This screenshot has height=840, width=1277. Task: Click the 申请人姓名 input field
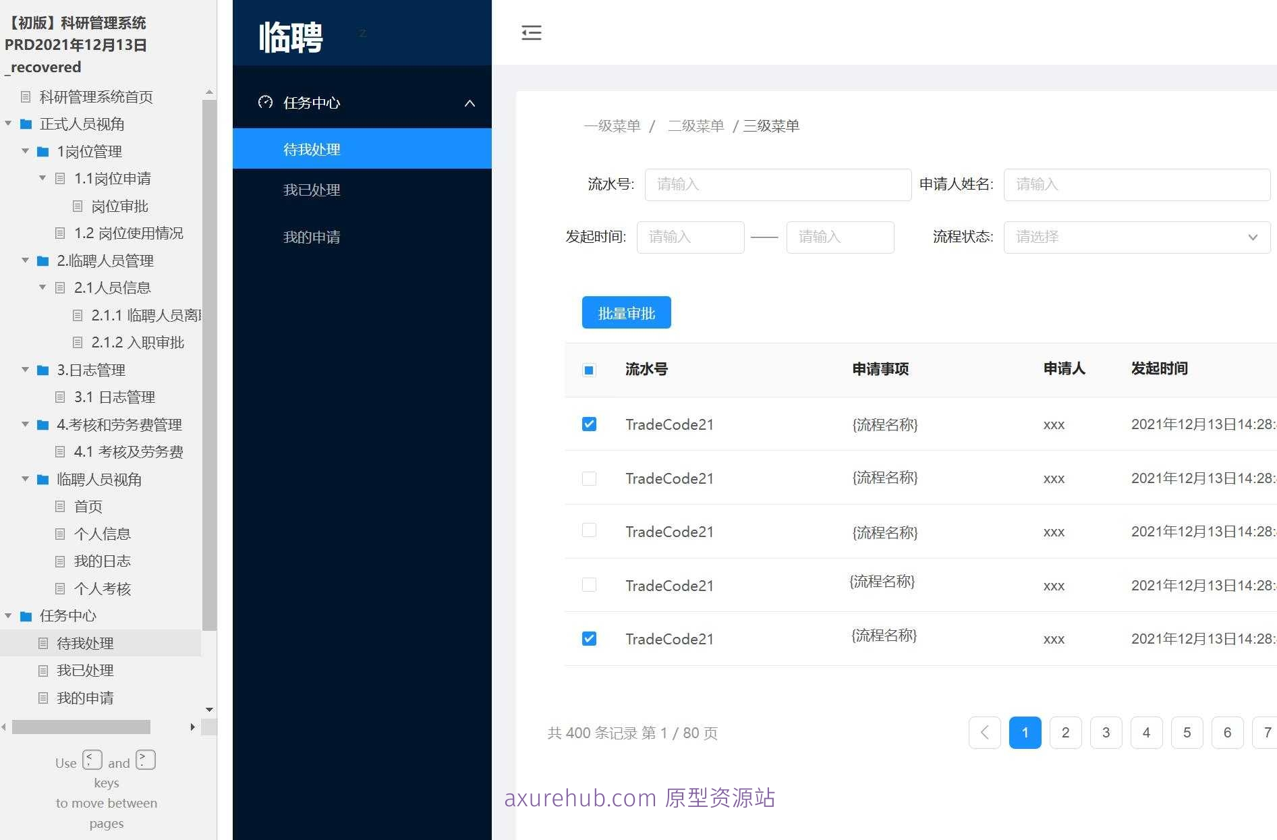pyautogui.click(x=1137, y=184)
